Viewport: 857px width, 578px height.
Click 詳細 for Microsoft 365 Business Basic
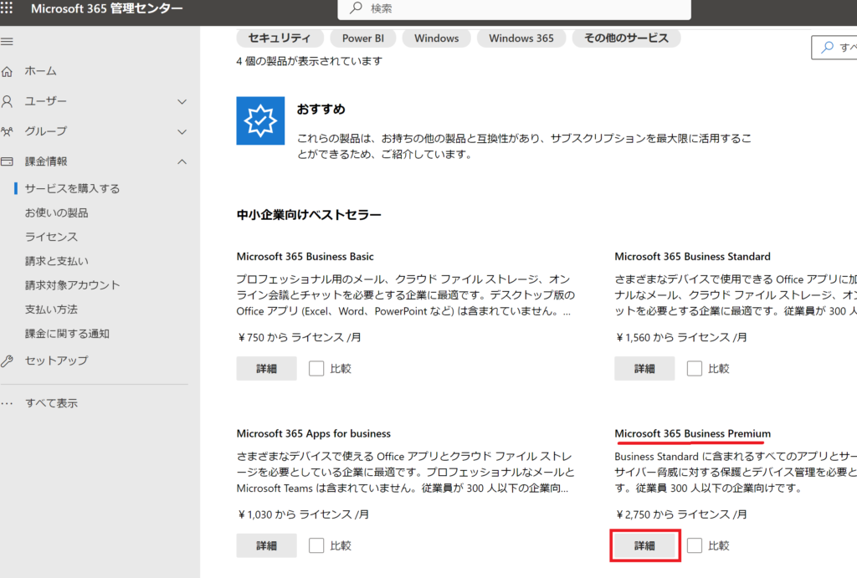266,368
